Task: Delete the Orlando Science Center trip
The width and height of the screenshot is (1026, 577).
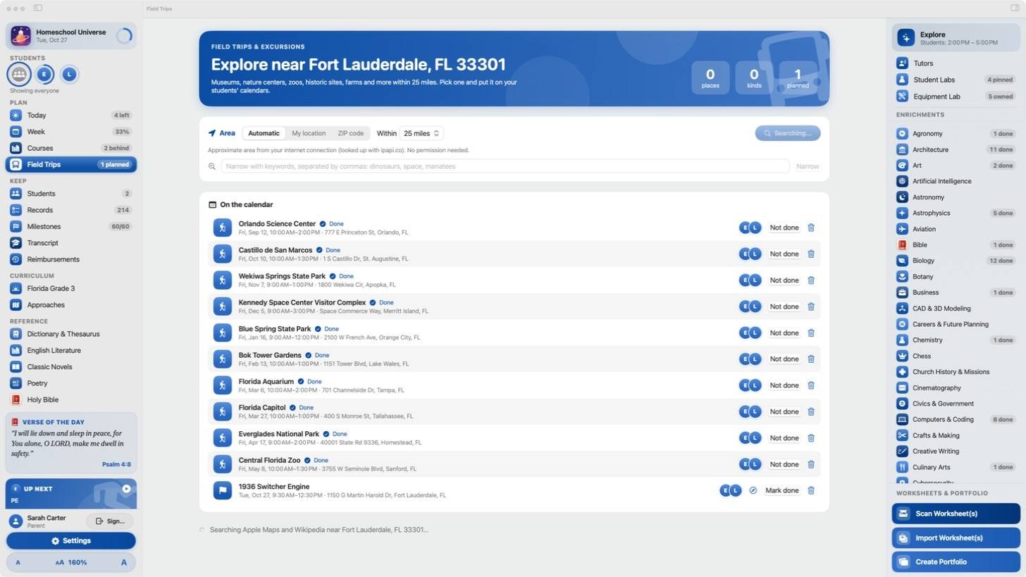Action: (810, 228)
